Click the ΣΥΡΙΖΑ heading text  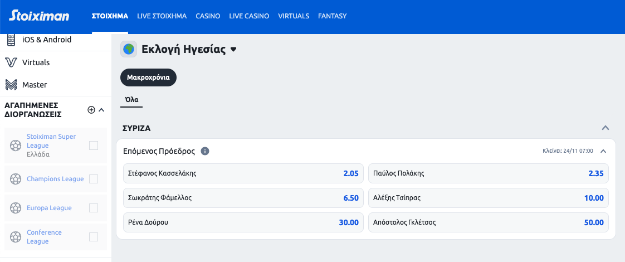[x=136, y=128]
